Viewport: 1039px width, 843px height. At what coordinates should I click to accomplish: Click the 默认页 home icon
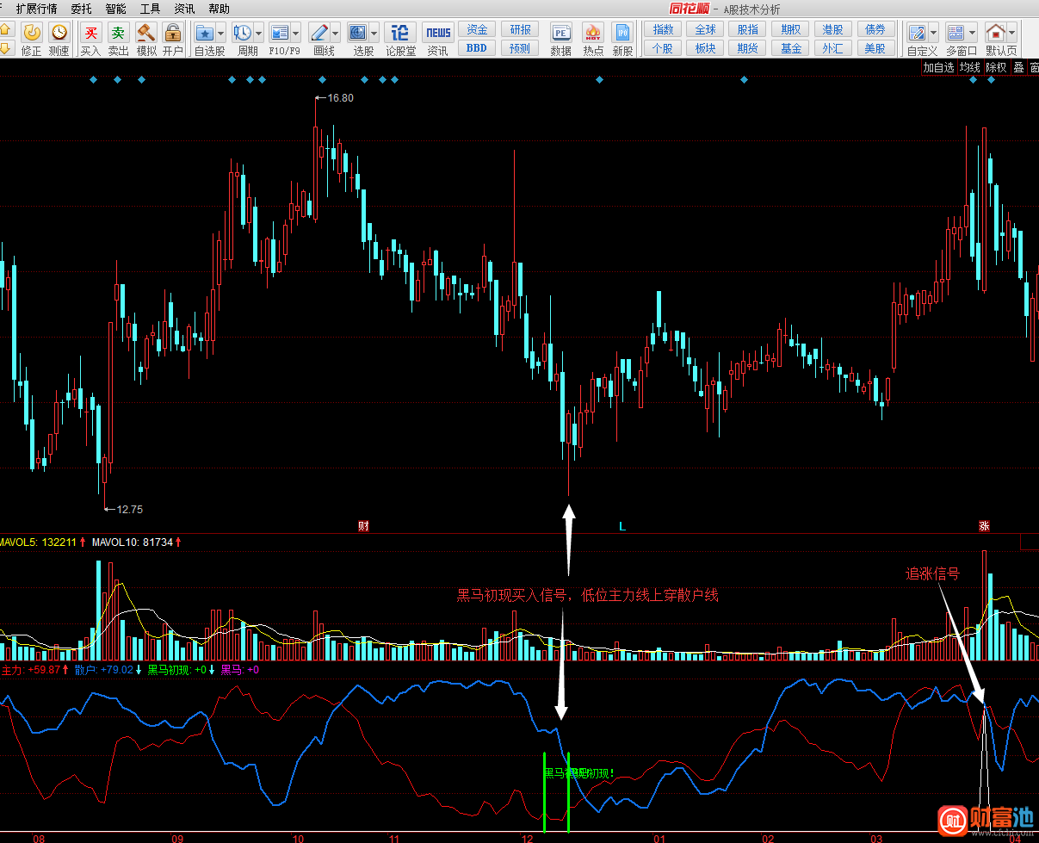pyautogui.click(x=995, y=33)
